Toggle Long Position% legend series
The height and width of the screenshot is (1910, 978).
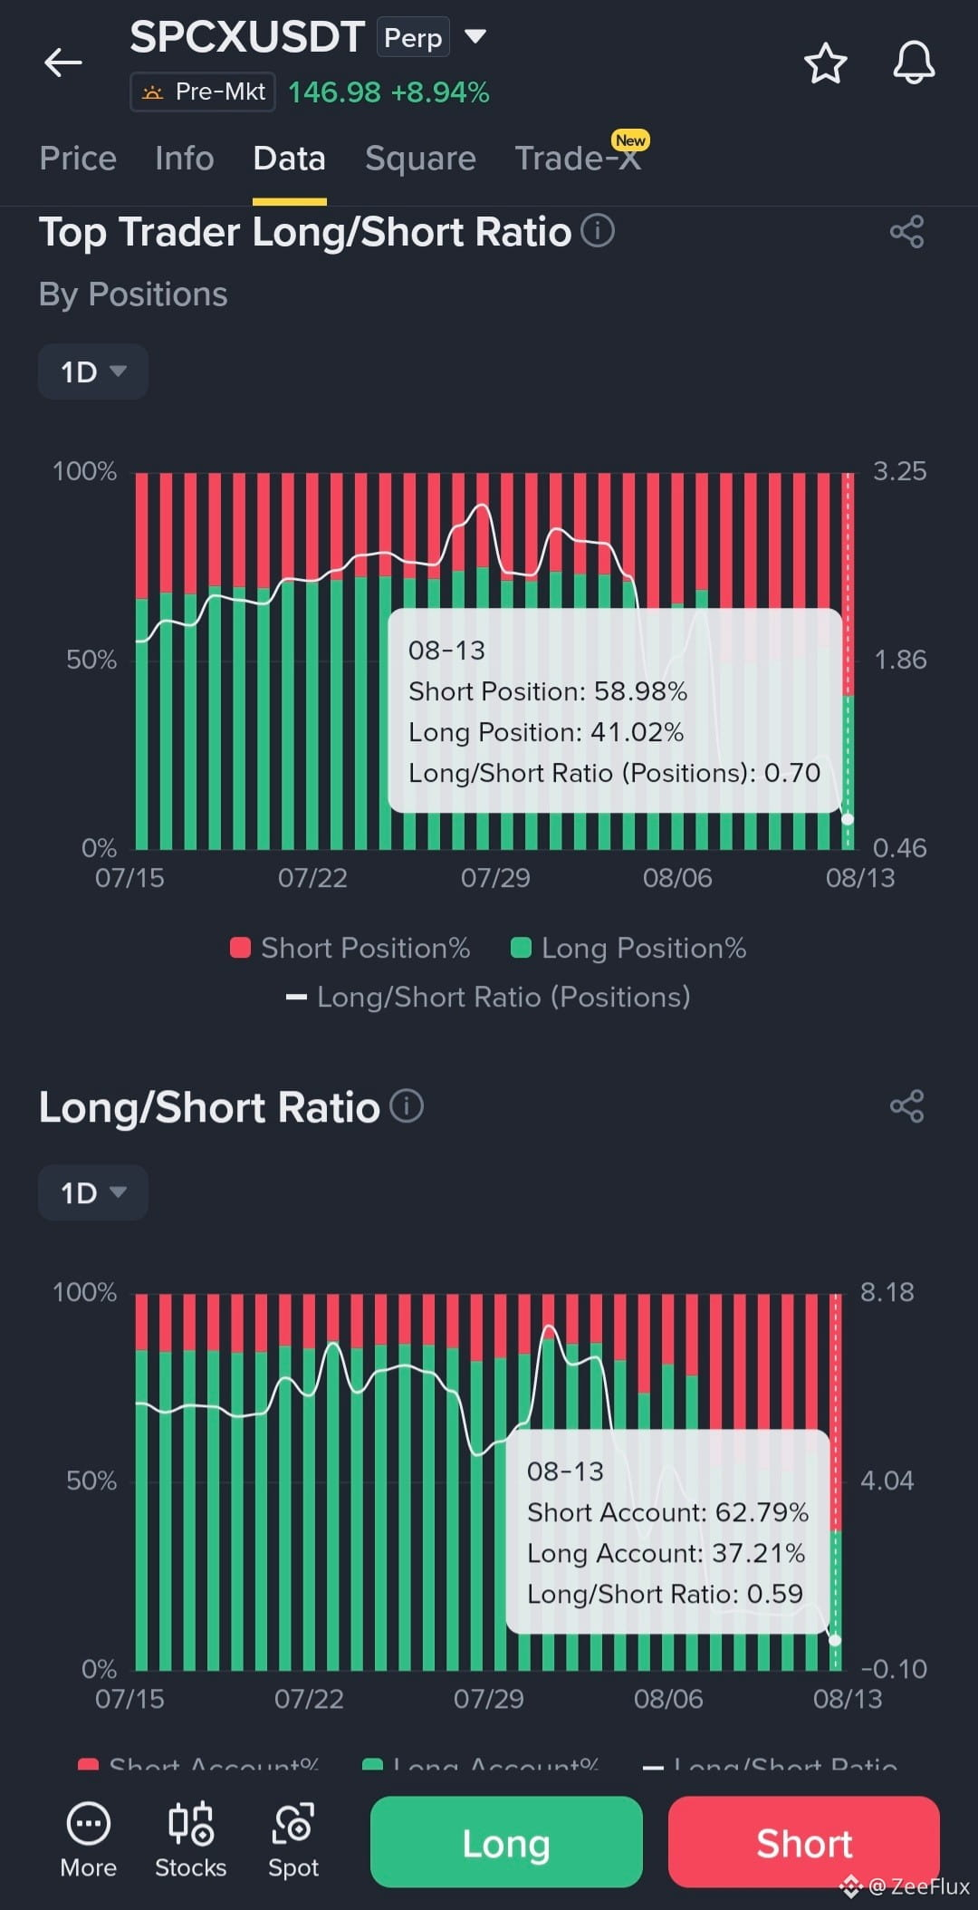628,948
